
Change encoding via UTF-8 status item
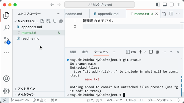pos(131,100)
